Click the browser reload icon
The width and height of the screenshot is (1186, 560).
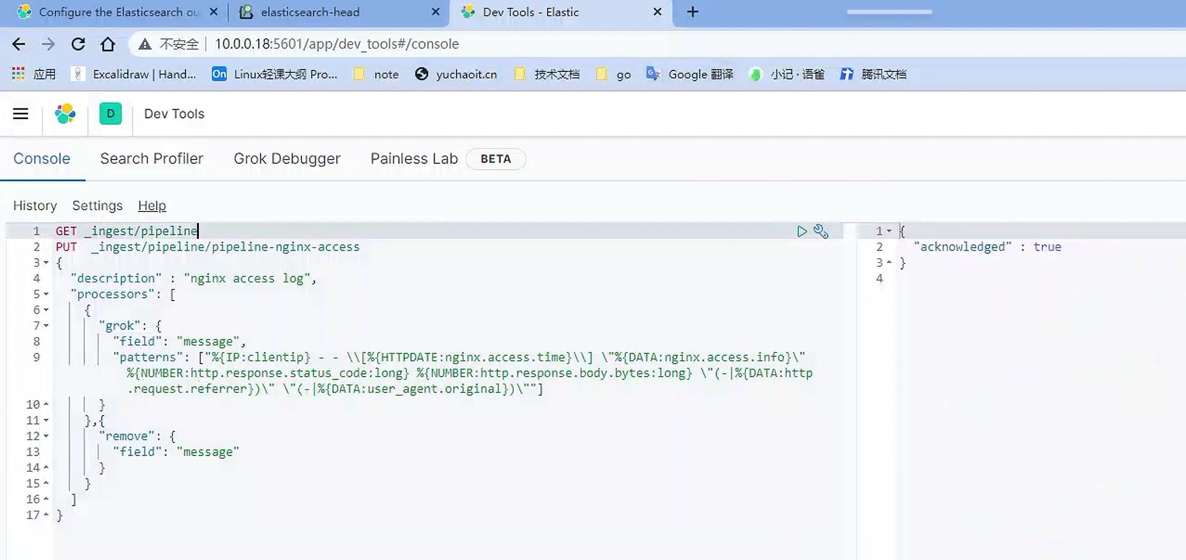pyautogui.click(x=78, y=44)
